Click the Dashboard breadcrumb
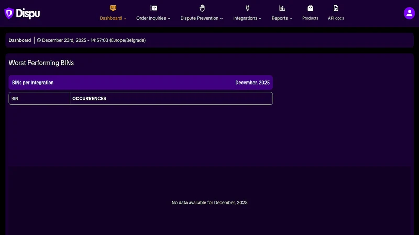 (x=20, y=40)
